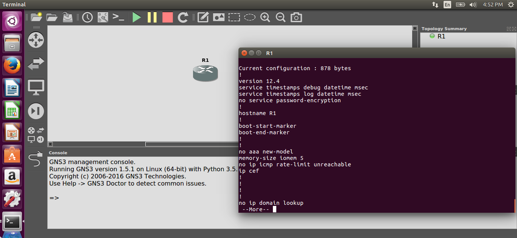Choose the Draw a rectangle tool
The width and height of the screenshot is (517, 238).
234,17
